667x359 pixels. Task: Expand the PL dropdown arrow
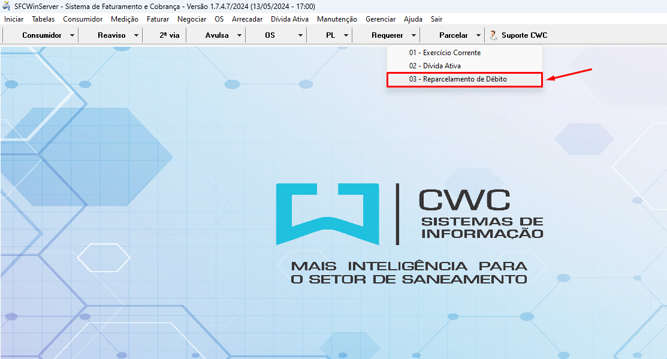click(x=346, y=35)
